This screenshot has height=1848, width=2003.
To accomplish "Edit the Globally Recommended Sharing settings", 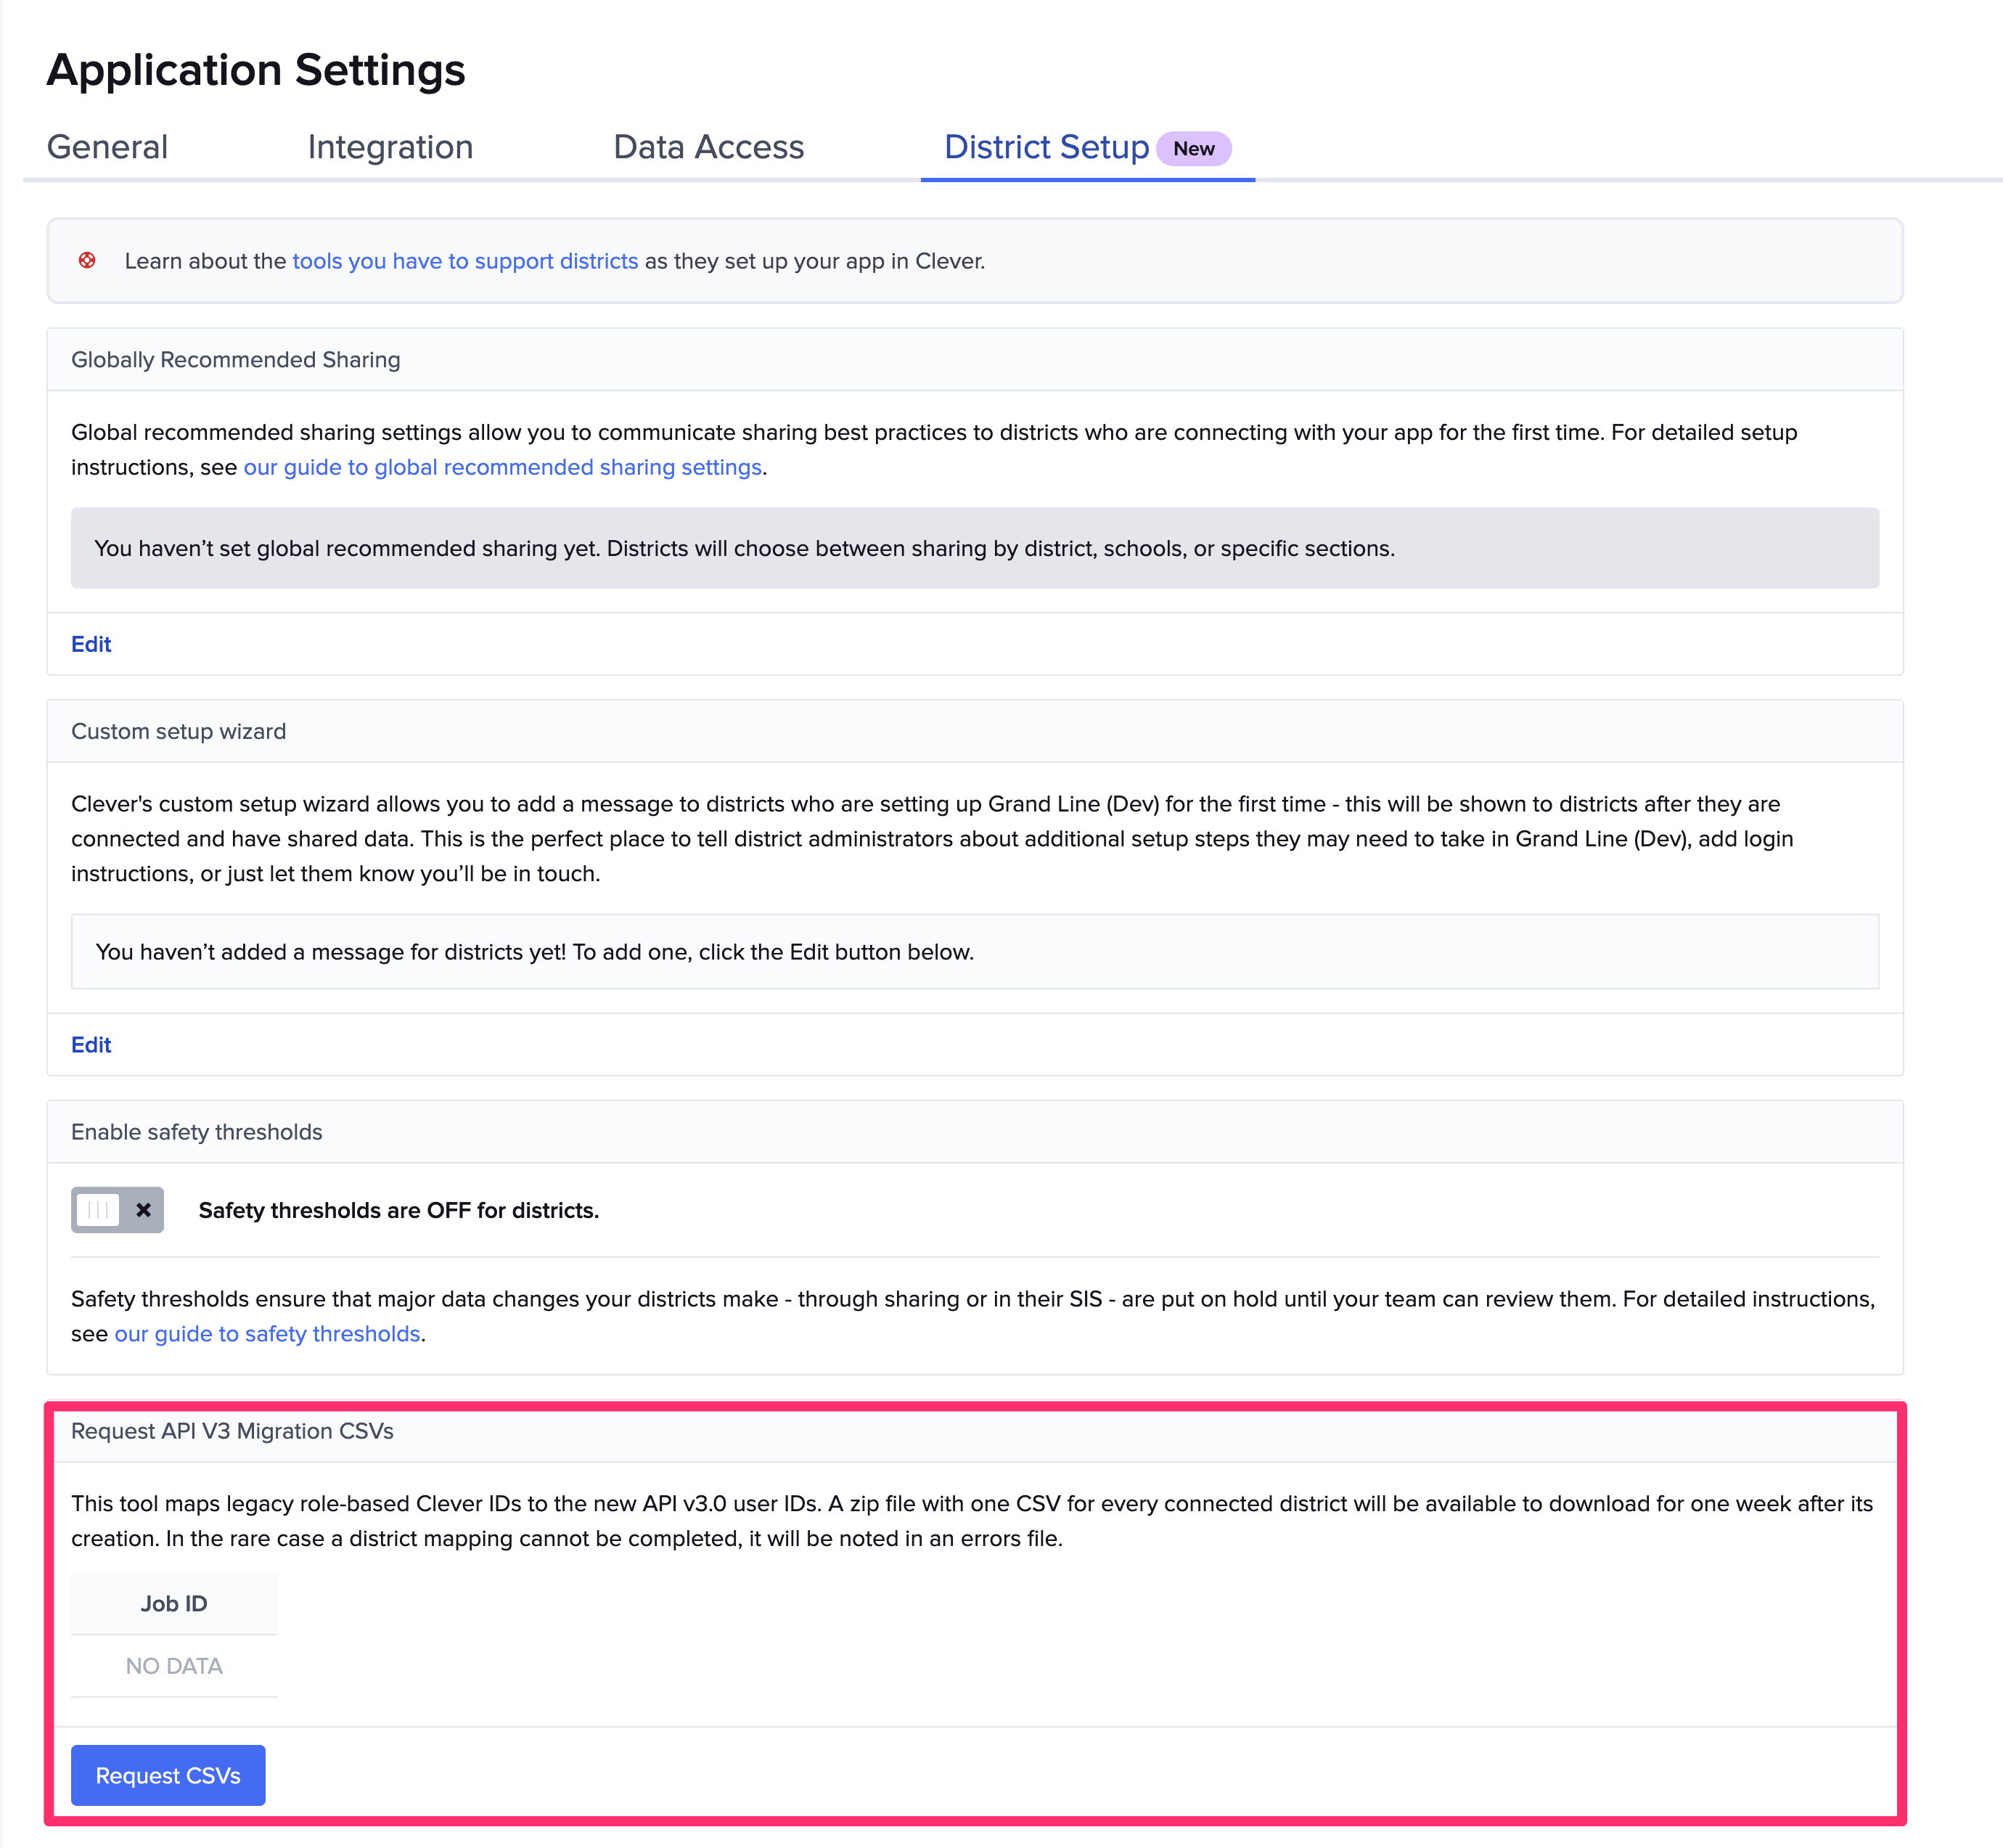I will [91, 644].
